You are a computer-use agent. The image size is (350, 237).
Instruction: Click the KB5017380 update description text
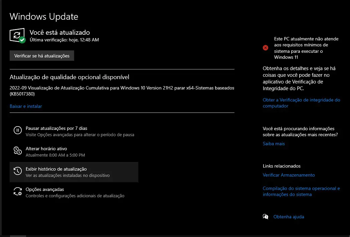click(122, 91)
